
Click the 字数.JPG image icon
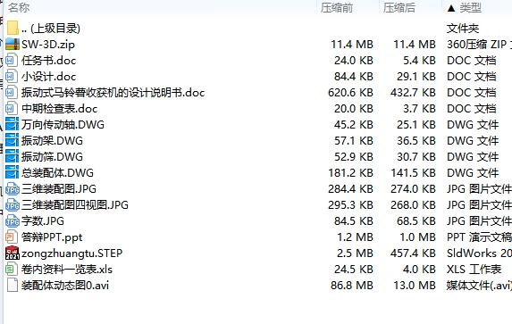click(13, 220)
